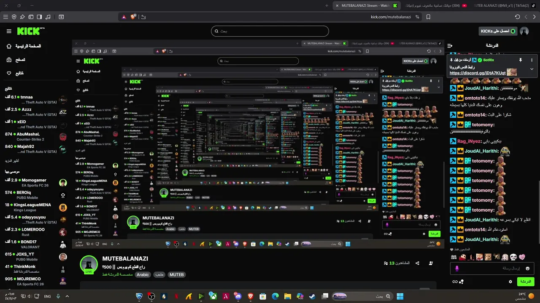540x303 pixels.
Task: Open Steam from the taskbar
Action: [x=312, y=296]
